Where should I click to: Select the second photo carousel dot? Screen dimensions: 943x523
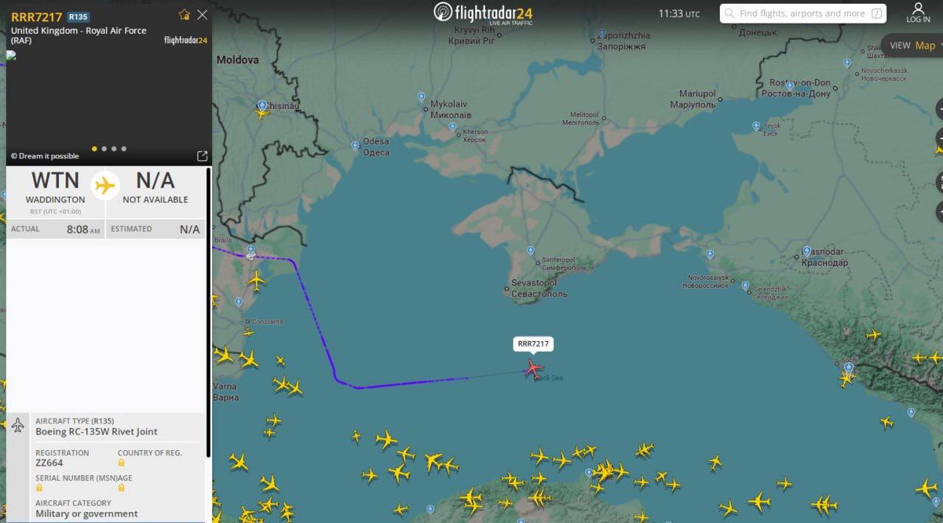[104, 149]
